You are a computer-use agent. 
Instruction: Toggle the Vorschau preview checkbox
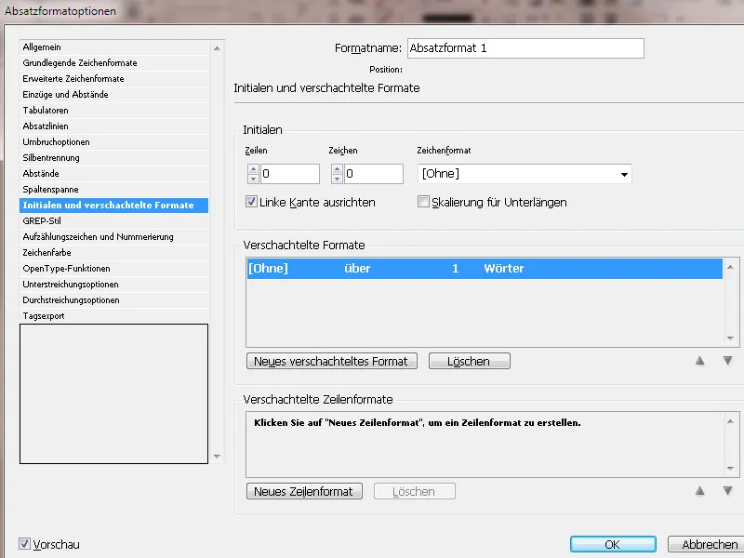pos(25,544)
